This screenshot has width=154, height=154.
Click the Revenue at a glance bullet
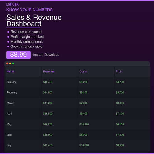[26, 32]
